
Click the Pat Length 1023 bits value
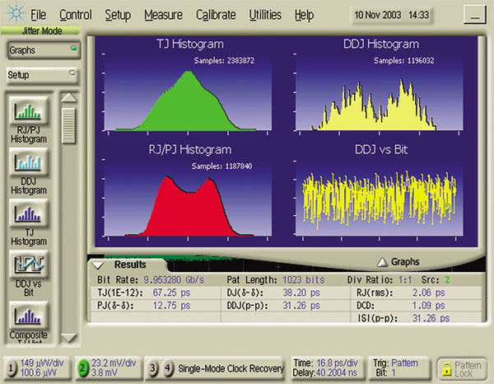304,280
